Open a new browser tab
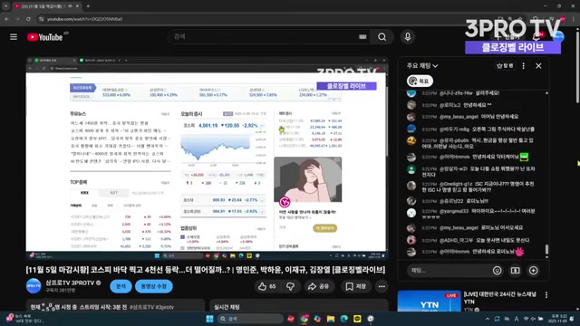Viewport: 580px width, 326px height. click(x=88, y=6)
